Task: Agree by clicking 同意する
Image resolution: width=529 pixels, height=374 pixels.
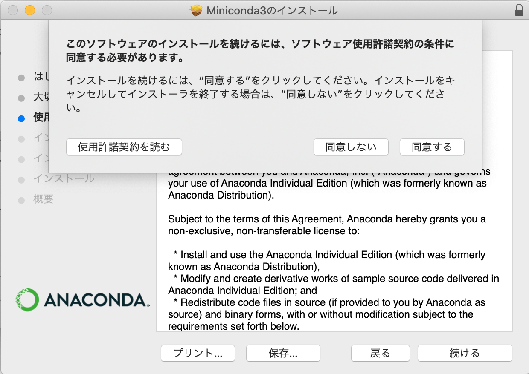Action: click(x=432, y=147)
